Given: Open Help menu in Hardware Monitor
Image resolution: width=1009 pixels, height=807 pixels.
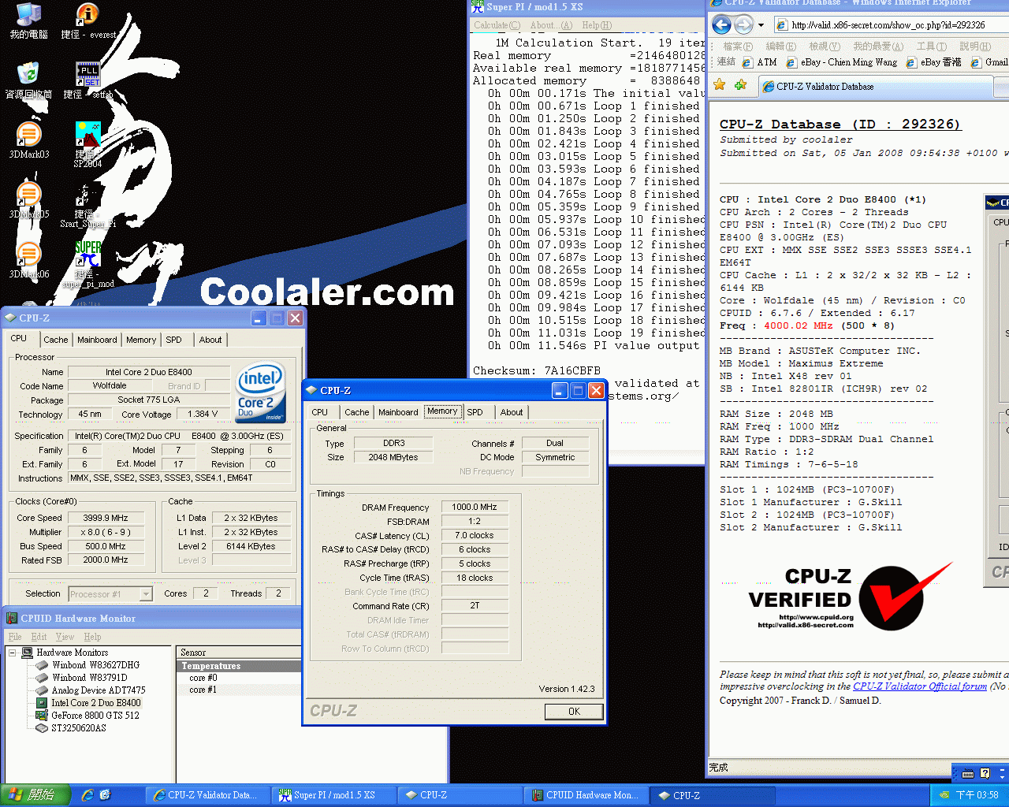Looking at the screenshot, I should [x=92, y=637].
